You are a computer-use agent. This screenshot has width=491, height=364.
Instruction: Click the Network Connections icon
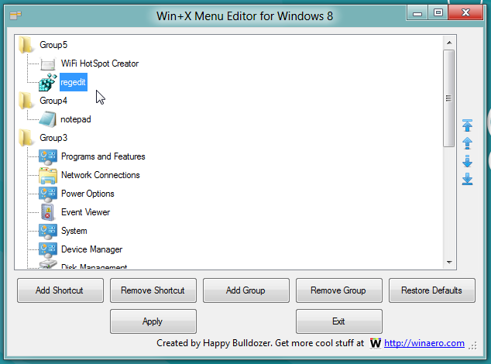48,175
